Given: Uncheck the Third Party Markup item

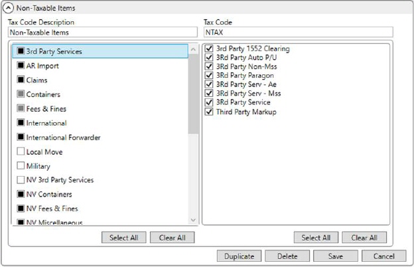Looking at the screenshot, I should (210, 112).
